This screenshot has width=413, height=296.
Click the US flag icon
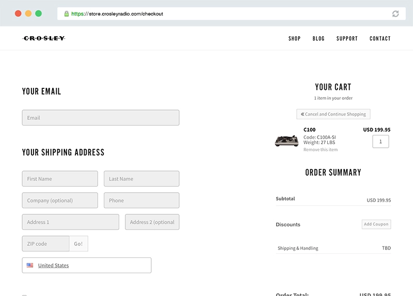tap(30, 266)
